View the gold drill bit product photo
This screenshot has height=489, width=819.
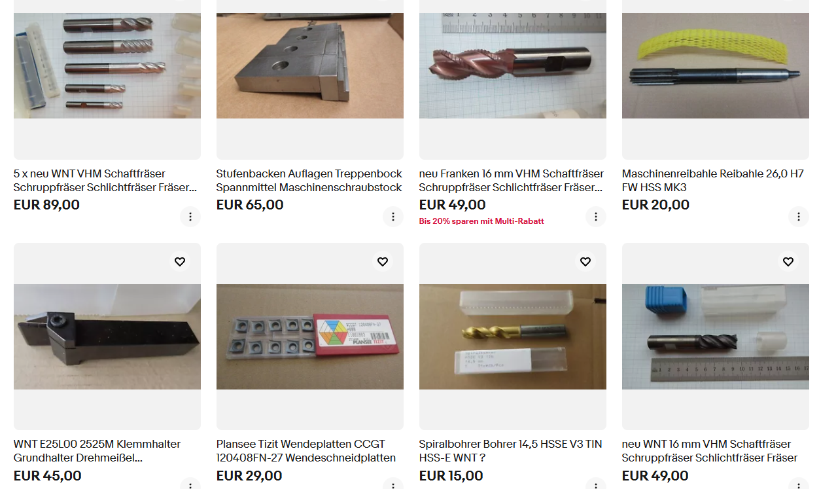click(513, 336)
